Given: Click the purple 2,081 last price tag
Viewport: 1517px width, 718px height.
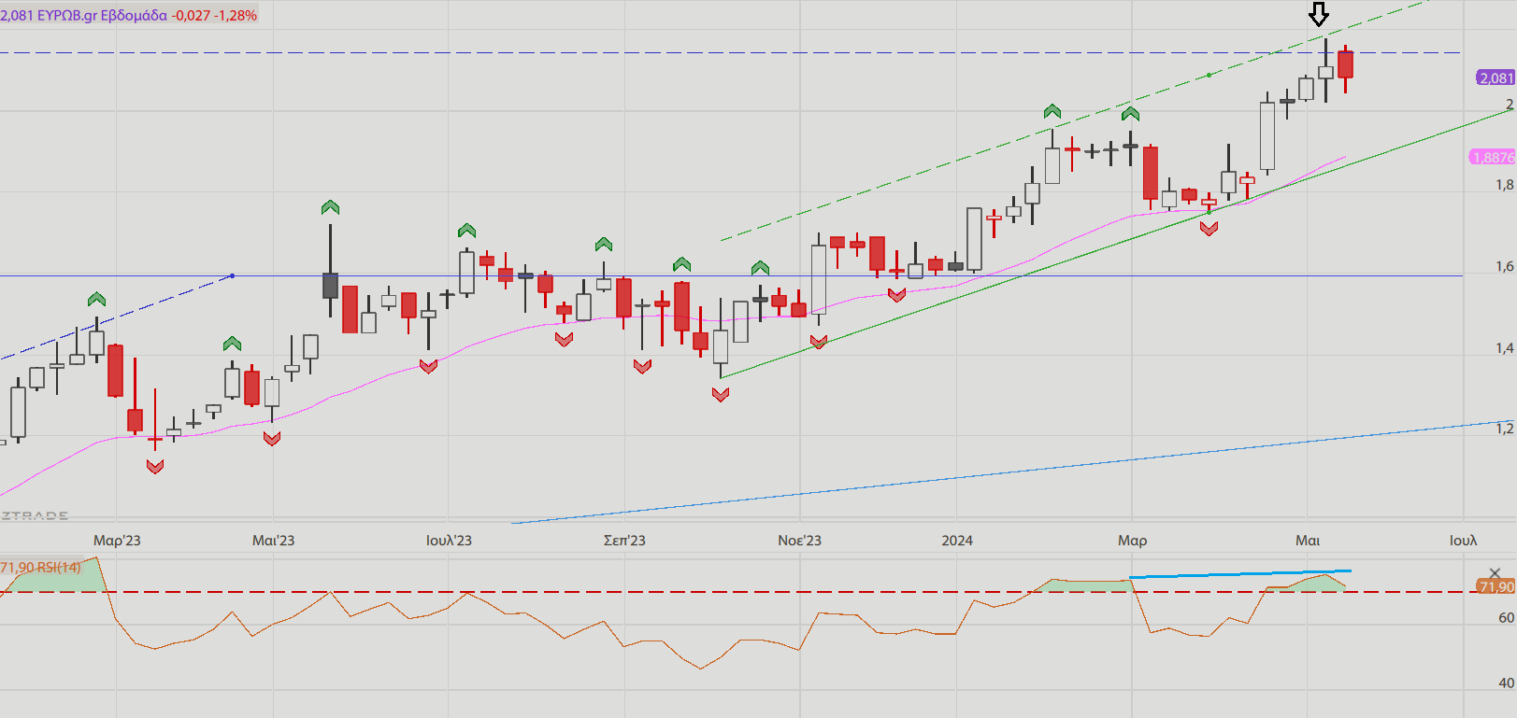Looking at the screenshot, I should click(1496, 78).
